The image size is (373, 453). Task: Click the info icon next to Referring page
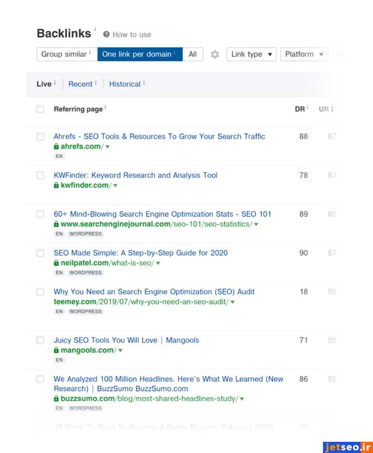[x=106, y=108]
